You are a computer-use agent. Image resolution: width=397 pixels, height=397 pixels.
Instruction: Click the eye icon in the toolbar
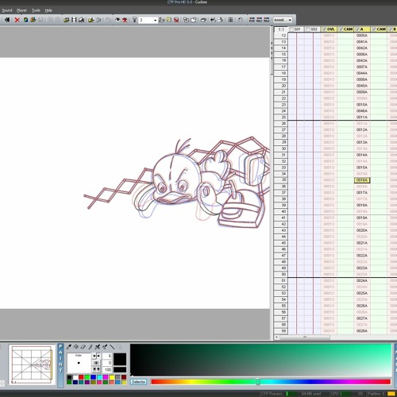118,20
